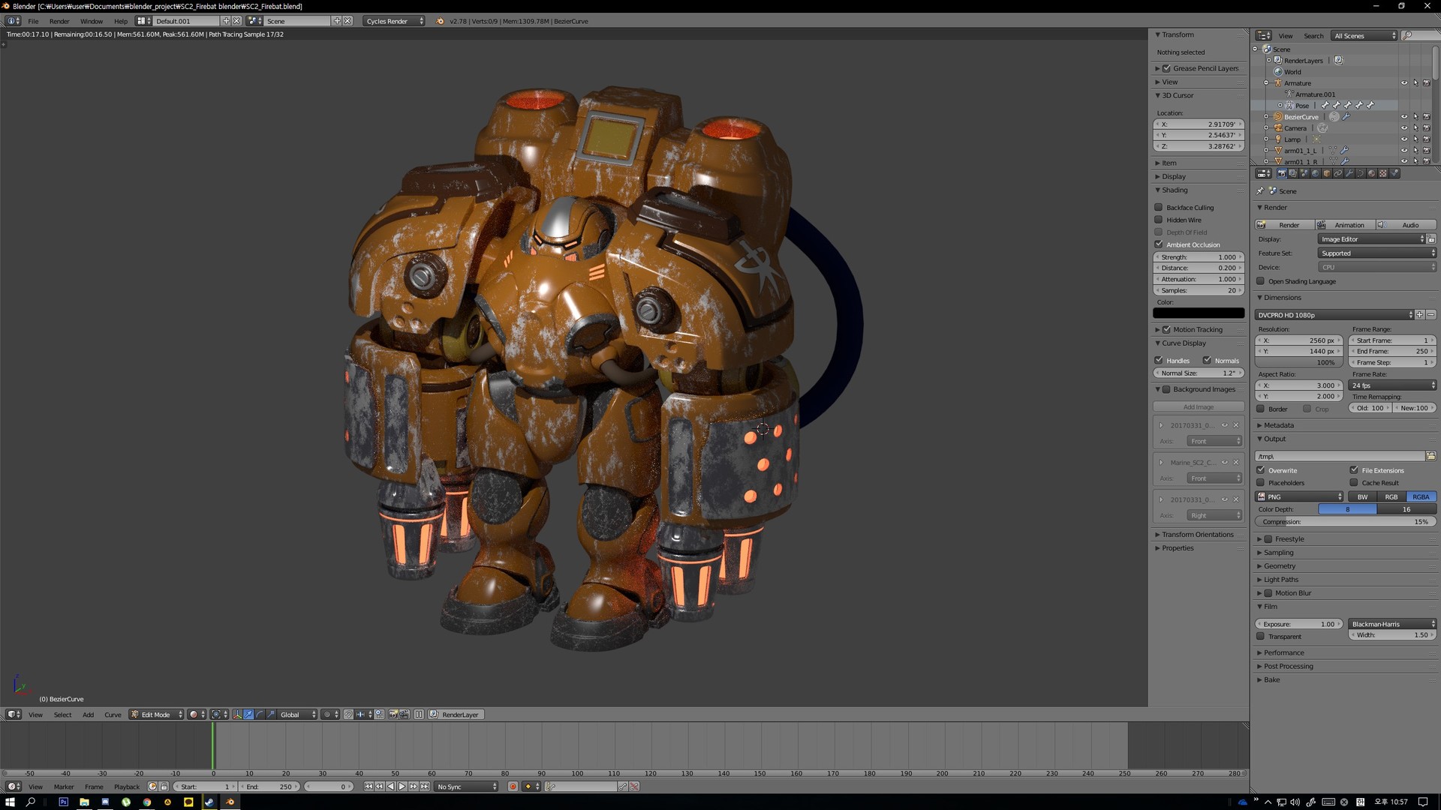Viewport: 1441px width, 810px height.
Task: Launch Blender from the Windows taskbar
Action: [230, 802]
